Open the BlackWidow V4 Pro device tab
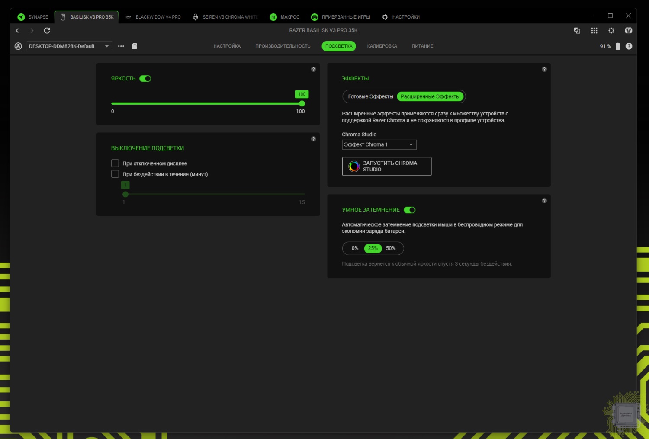Viewport: 649px width, 439px height. [153, 17]
